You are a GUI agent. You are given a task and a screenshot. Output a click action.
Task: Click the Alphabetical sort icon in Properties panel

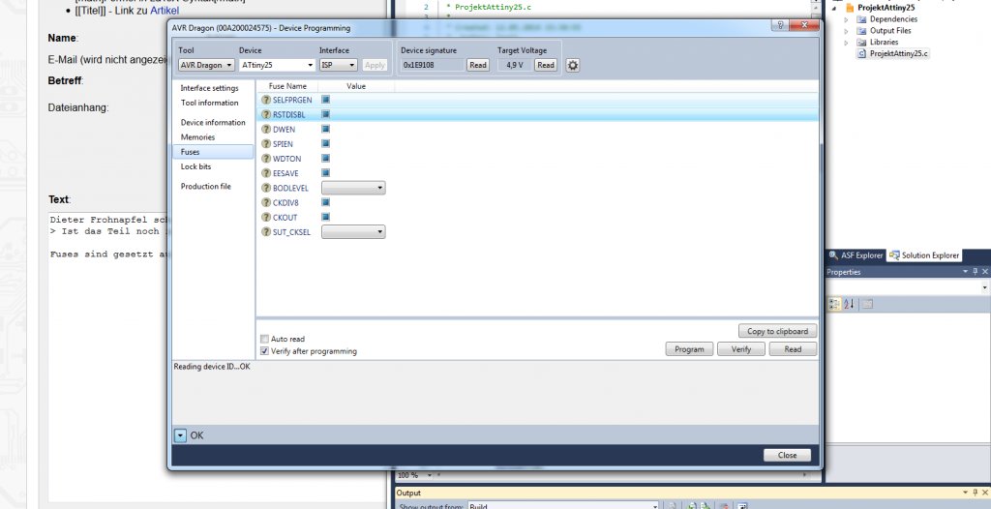point(849,304)
